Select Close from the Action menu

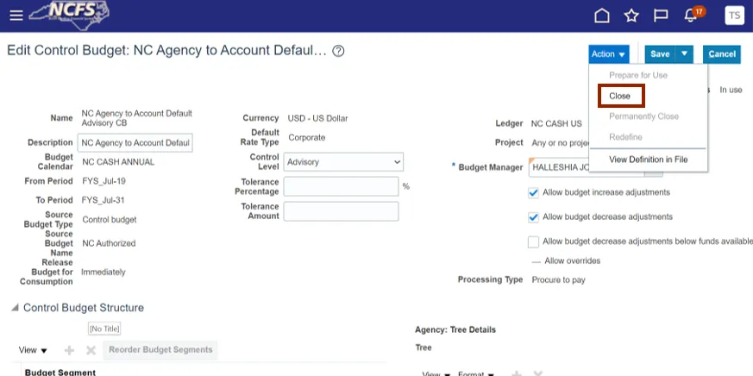[619, 96]
